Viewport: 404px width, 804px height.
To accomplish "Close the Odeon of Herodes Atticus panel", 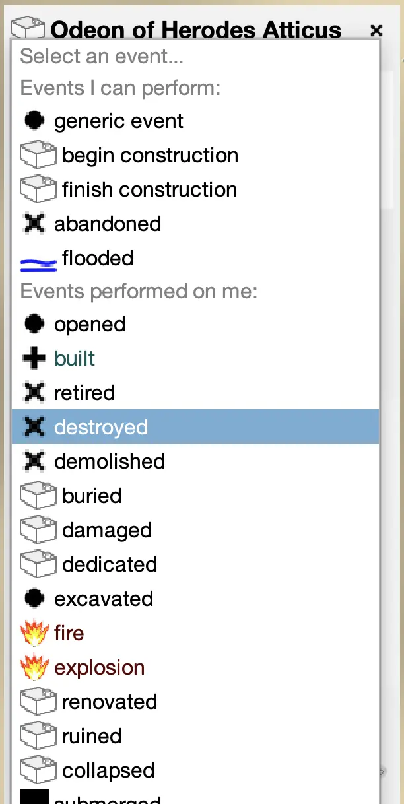I will (376, 30).
